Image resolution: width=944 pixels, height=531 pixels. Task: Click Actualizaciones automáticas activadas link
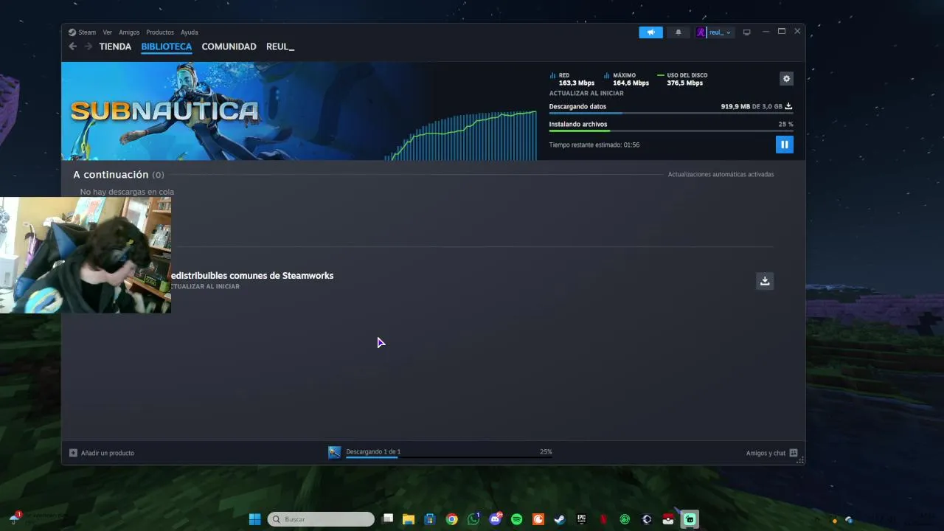coord(721,175)
